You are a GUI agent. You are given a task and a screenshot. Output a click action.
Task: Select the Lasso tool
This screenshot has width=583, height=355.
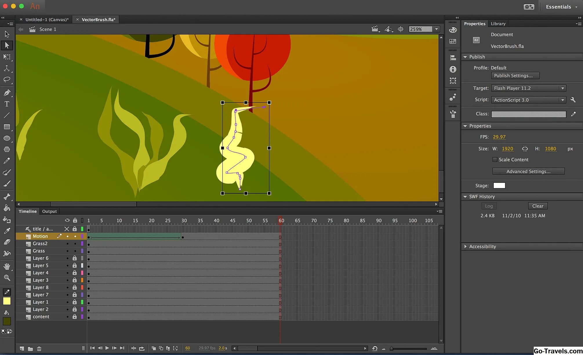pos(7,79)
